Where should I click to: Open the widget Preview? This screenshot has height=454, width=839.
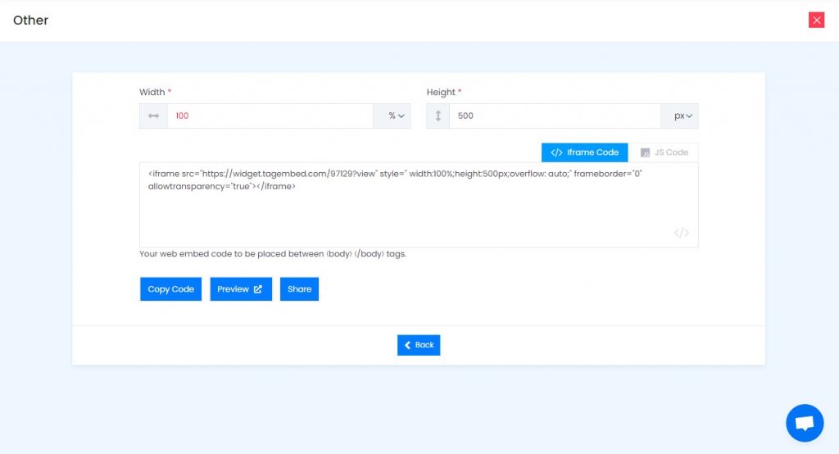pyautogui.click(x=241, y=289)
